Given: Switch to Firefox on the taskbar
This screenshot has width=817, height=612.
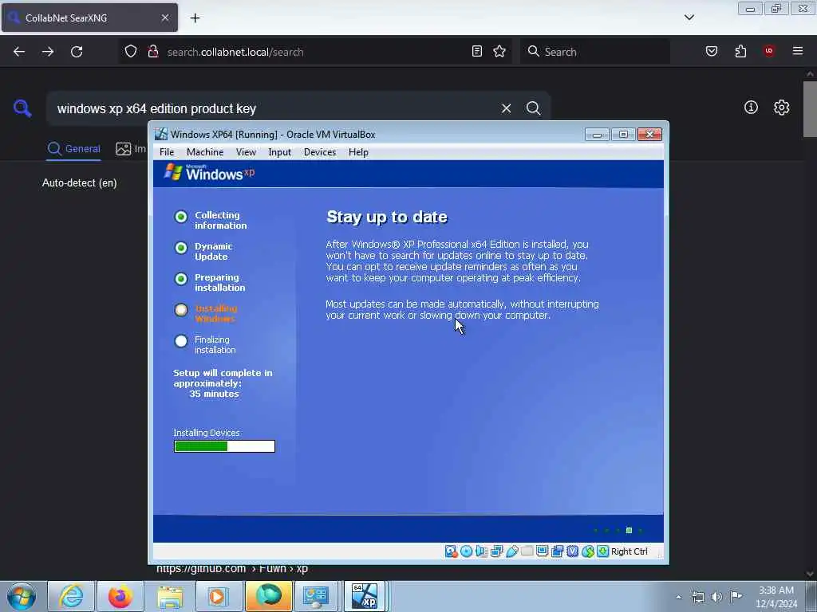Looking at the screenshot, I should pos(120,596).
